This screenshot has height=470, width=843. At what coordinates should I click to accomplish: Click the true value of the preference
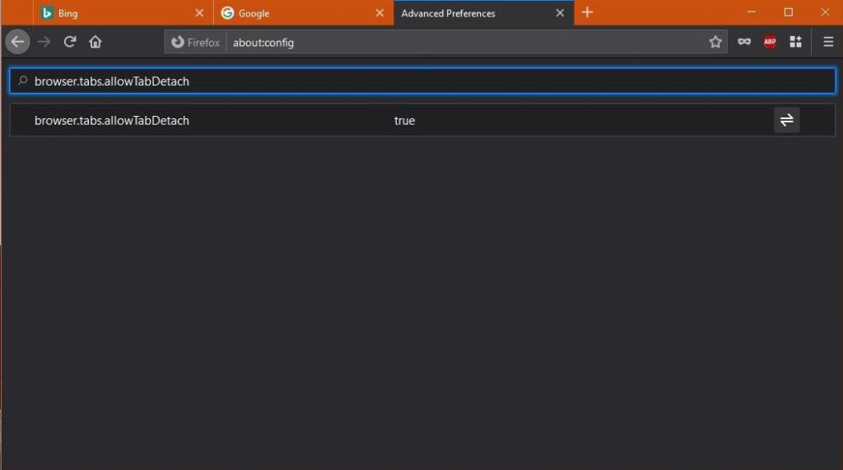[404, 121]
